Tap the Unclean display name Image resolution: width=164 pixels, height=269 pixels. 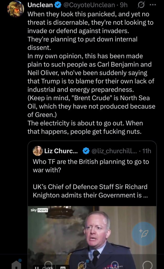40,5
